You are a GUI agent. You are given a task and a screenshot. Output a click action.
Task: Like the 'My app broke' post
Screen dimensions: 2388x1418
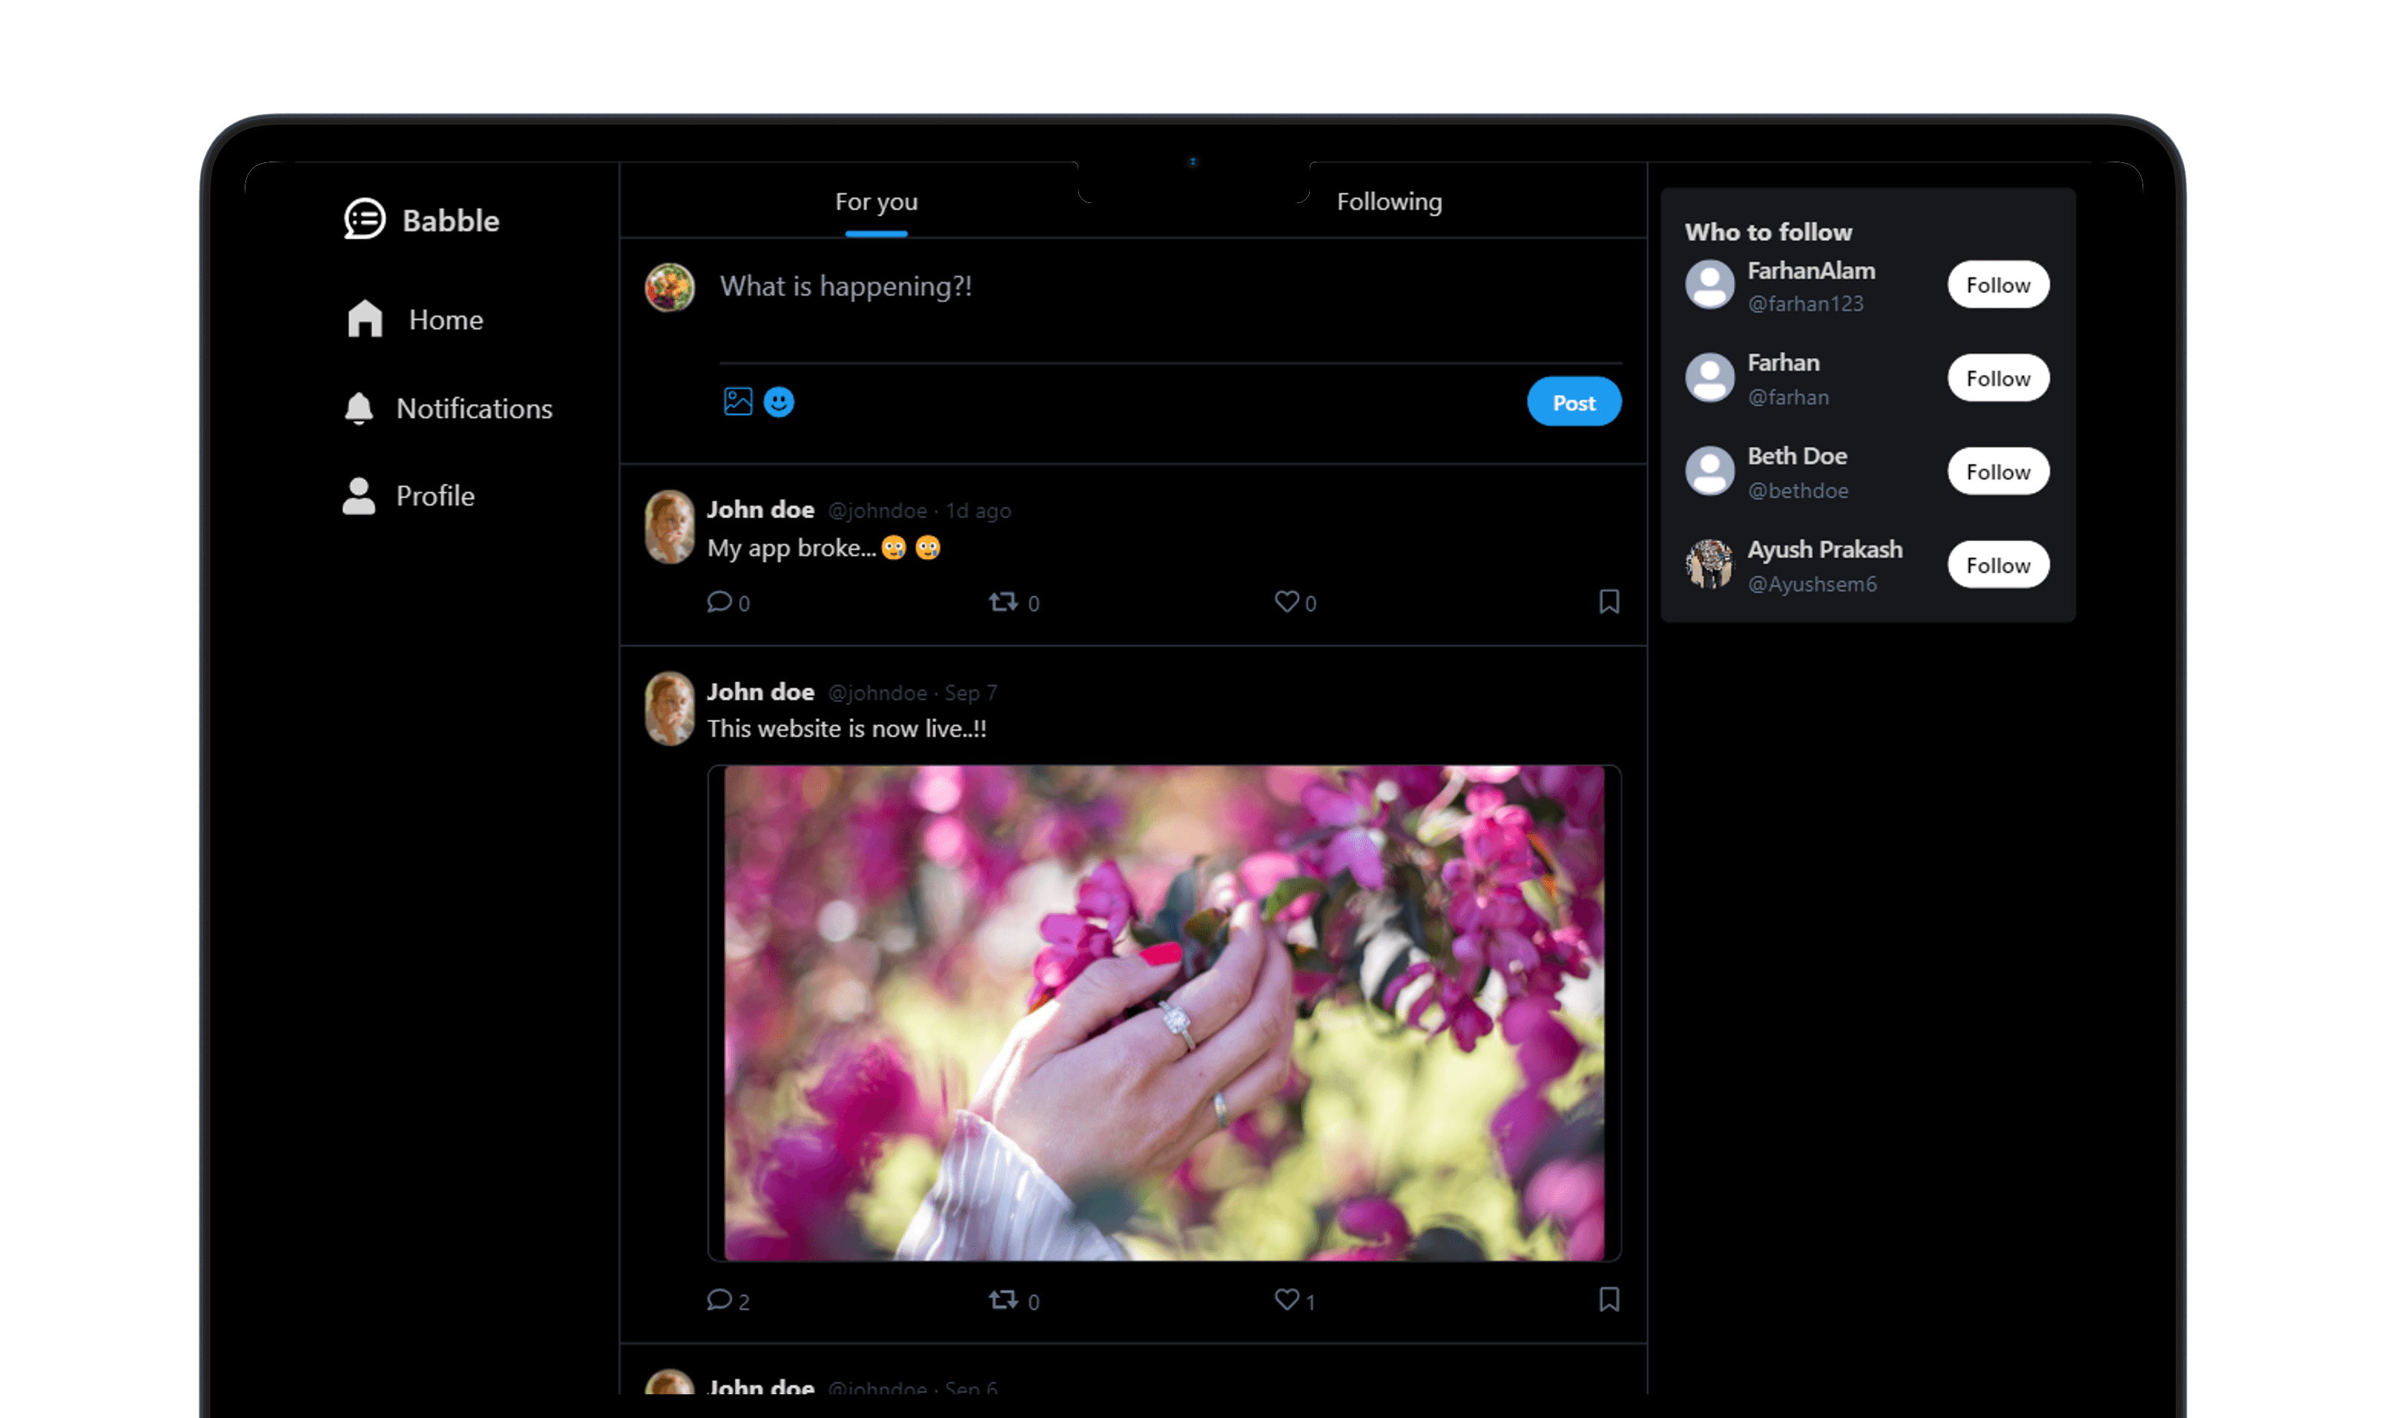[1287, 602]
